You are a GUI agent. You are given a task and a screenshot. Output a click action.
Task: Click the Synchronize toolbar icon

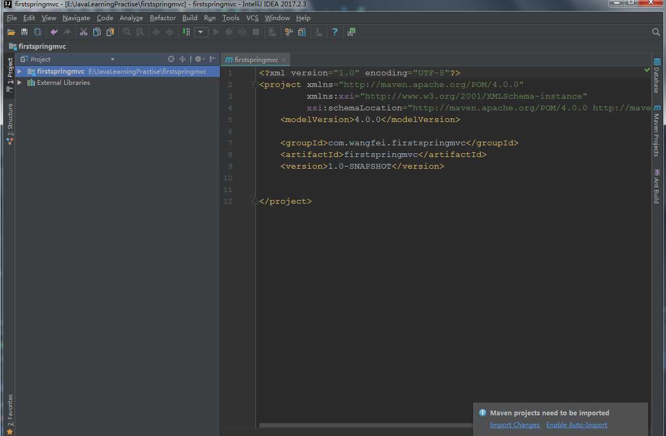(x=38, y=32)
